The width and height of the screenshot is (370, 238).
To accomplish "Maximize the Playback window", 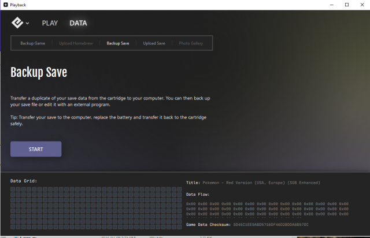I will point(346,5).
